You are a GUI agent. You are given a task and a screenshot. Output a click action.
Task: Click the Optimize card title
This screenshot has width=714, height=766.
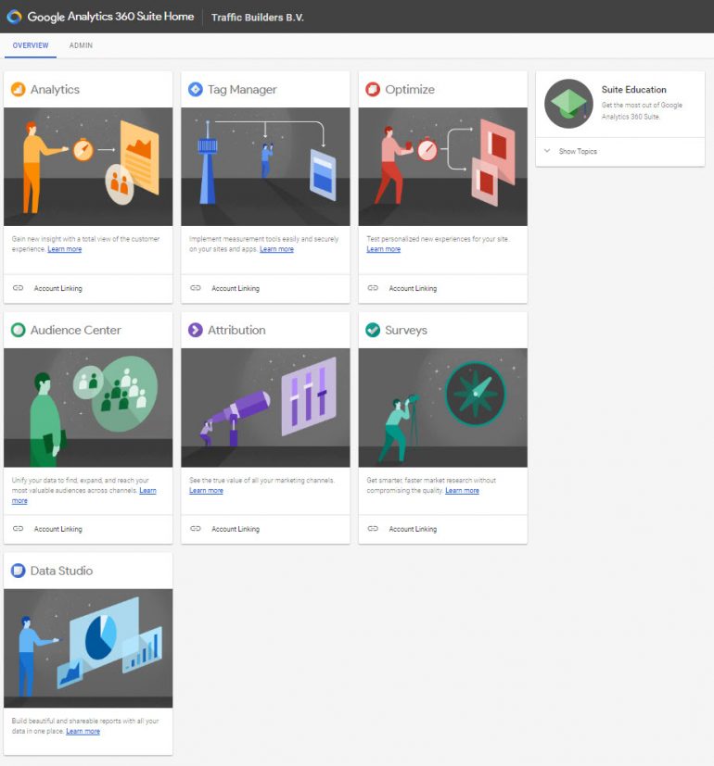tap(410, 90)
